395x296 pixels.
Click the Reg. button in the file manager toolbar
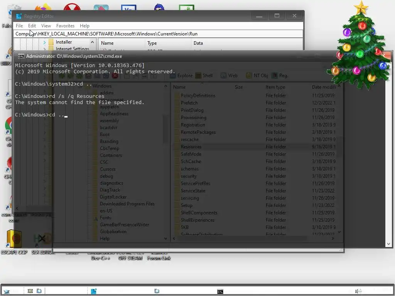click(x=280, y=76)
